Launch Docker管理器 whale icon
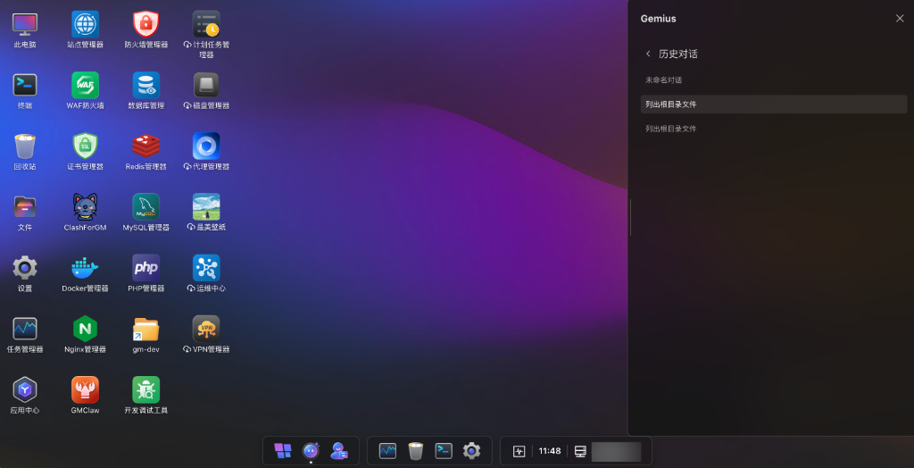914x468 pixels. click(x=85, y=268)
